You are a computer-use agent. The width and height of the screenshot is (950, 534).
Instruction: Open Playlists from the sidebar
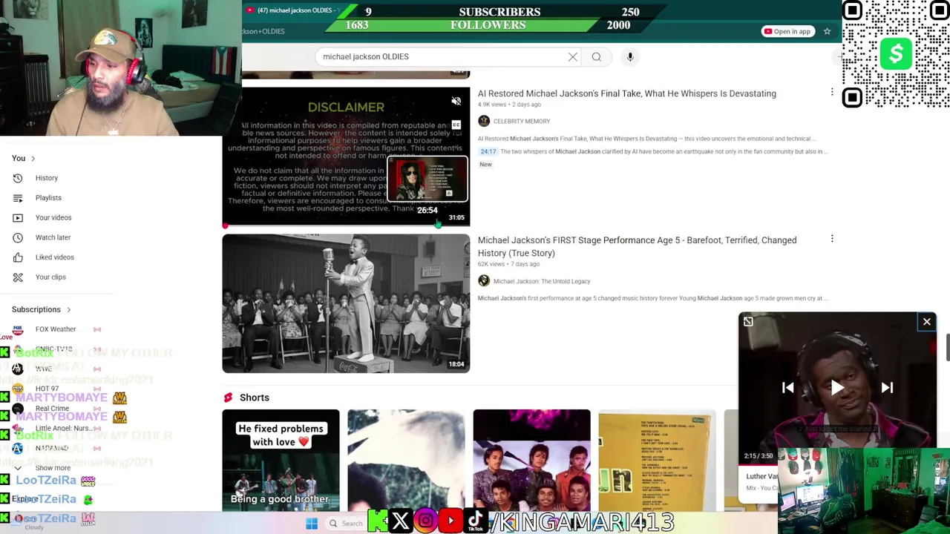48,198
